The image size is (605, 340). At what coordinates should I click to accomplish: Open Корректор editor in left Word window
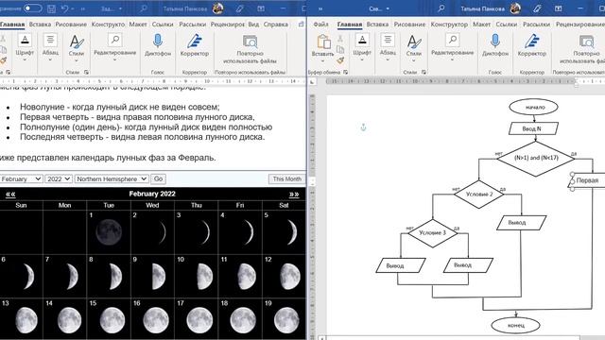pyautogui.click(x=195, y=46)
